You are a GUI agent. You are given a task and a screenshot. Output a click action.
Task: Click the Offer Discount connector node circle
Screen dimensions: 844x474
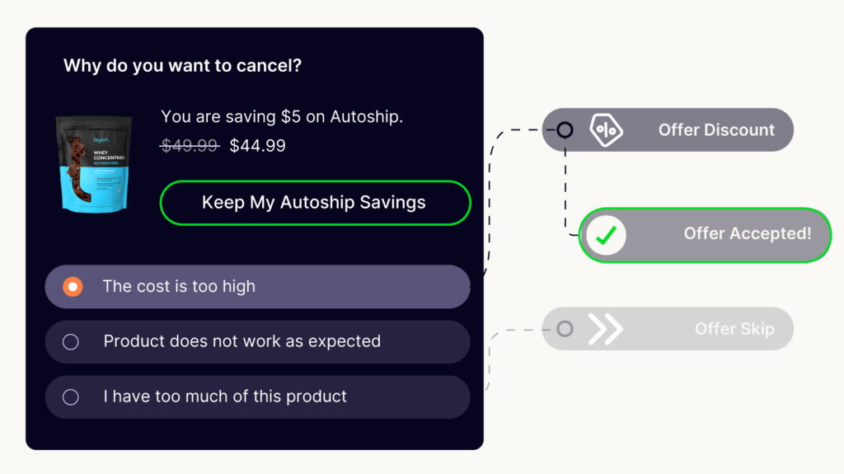click(565, 129)
